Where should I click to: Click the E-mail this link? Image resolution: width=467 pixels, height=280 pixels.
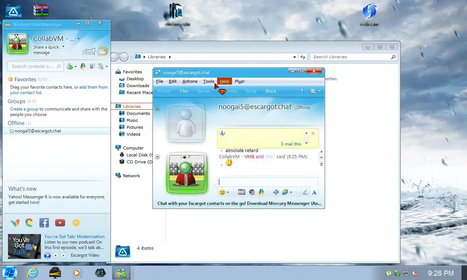click(x=291, y=144)
